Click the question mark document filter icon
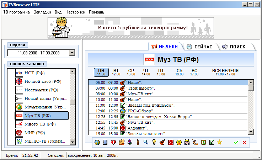This screenshot has width=262, height=160. click(212, 143)
